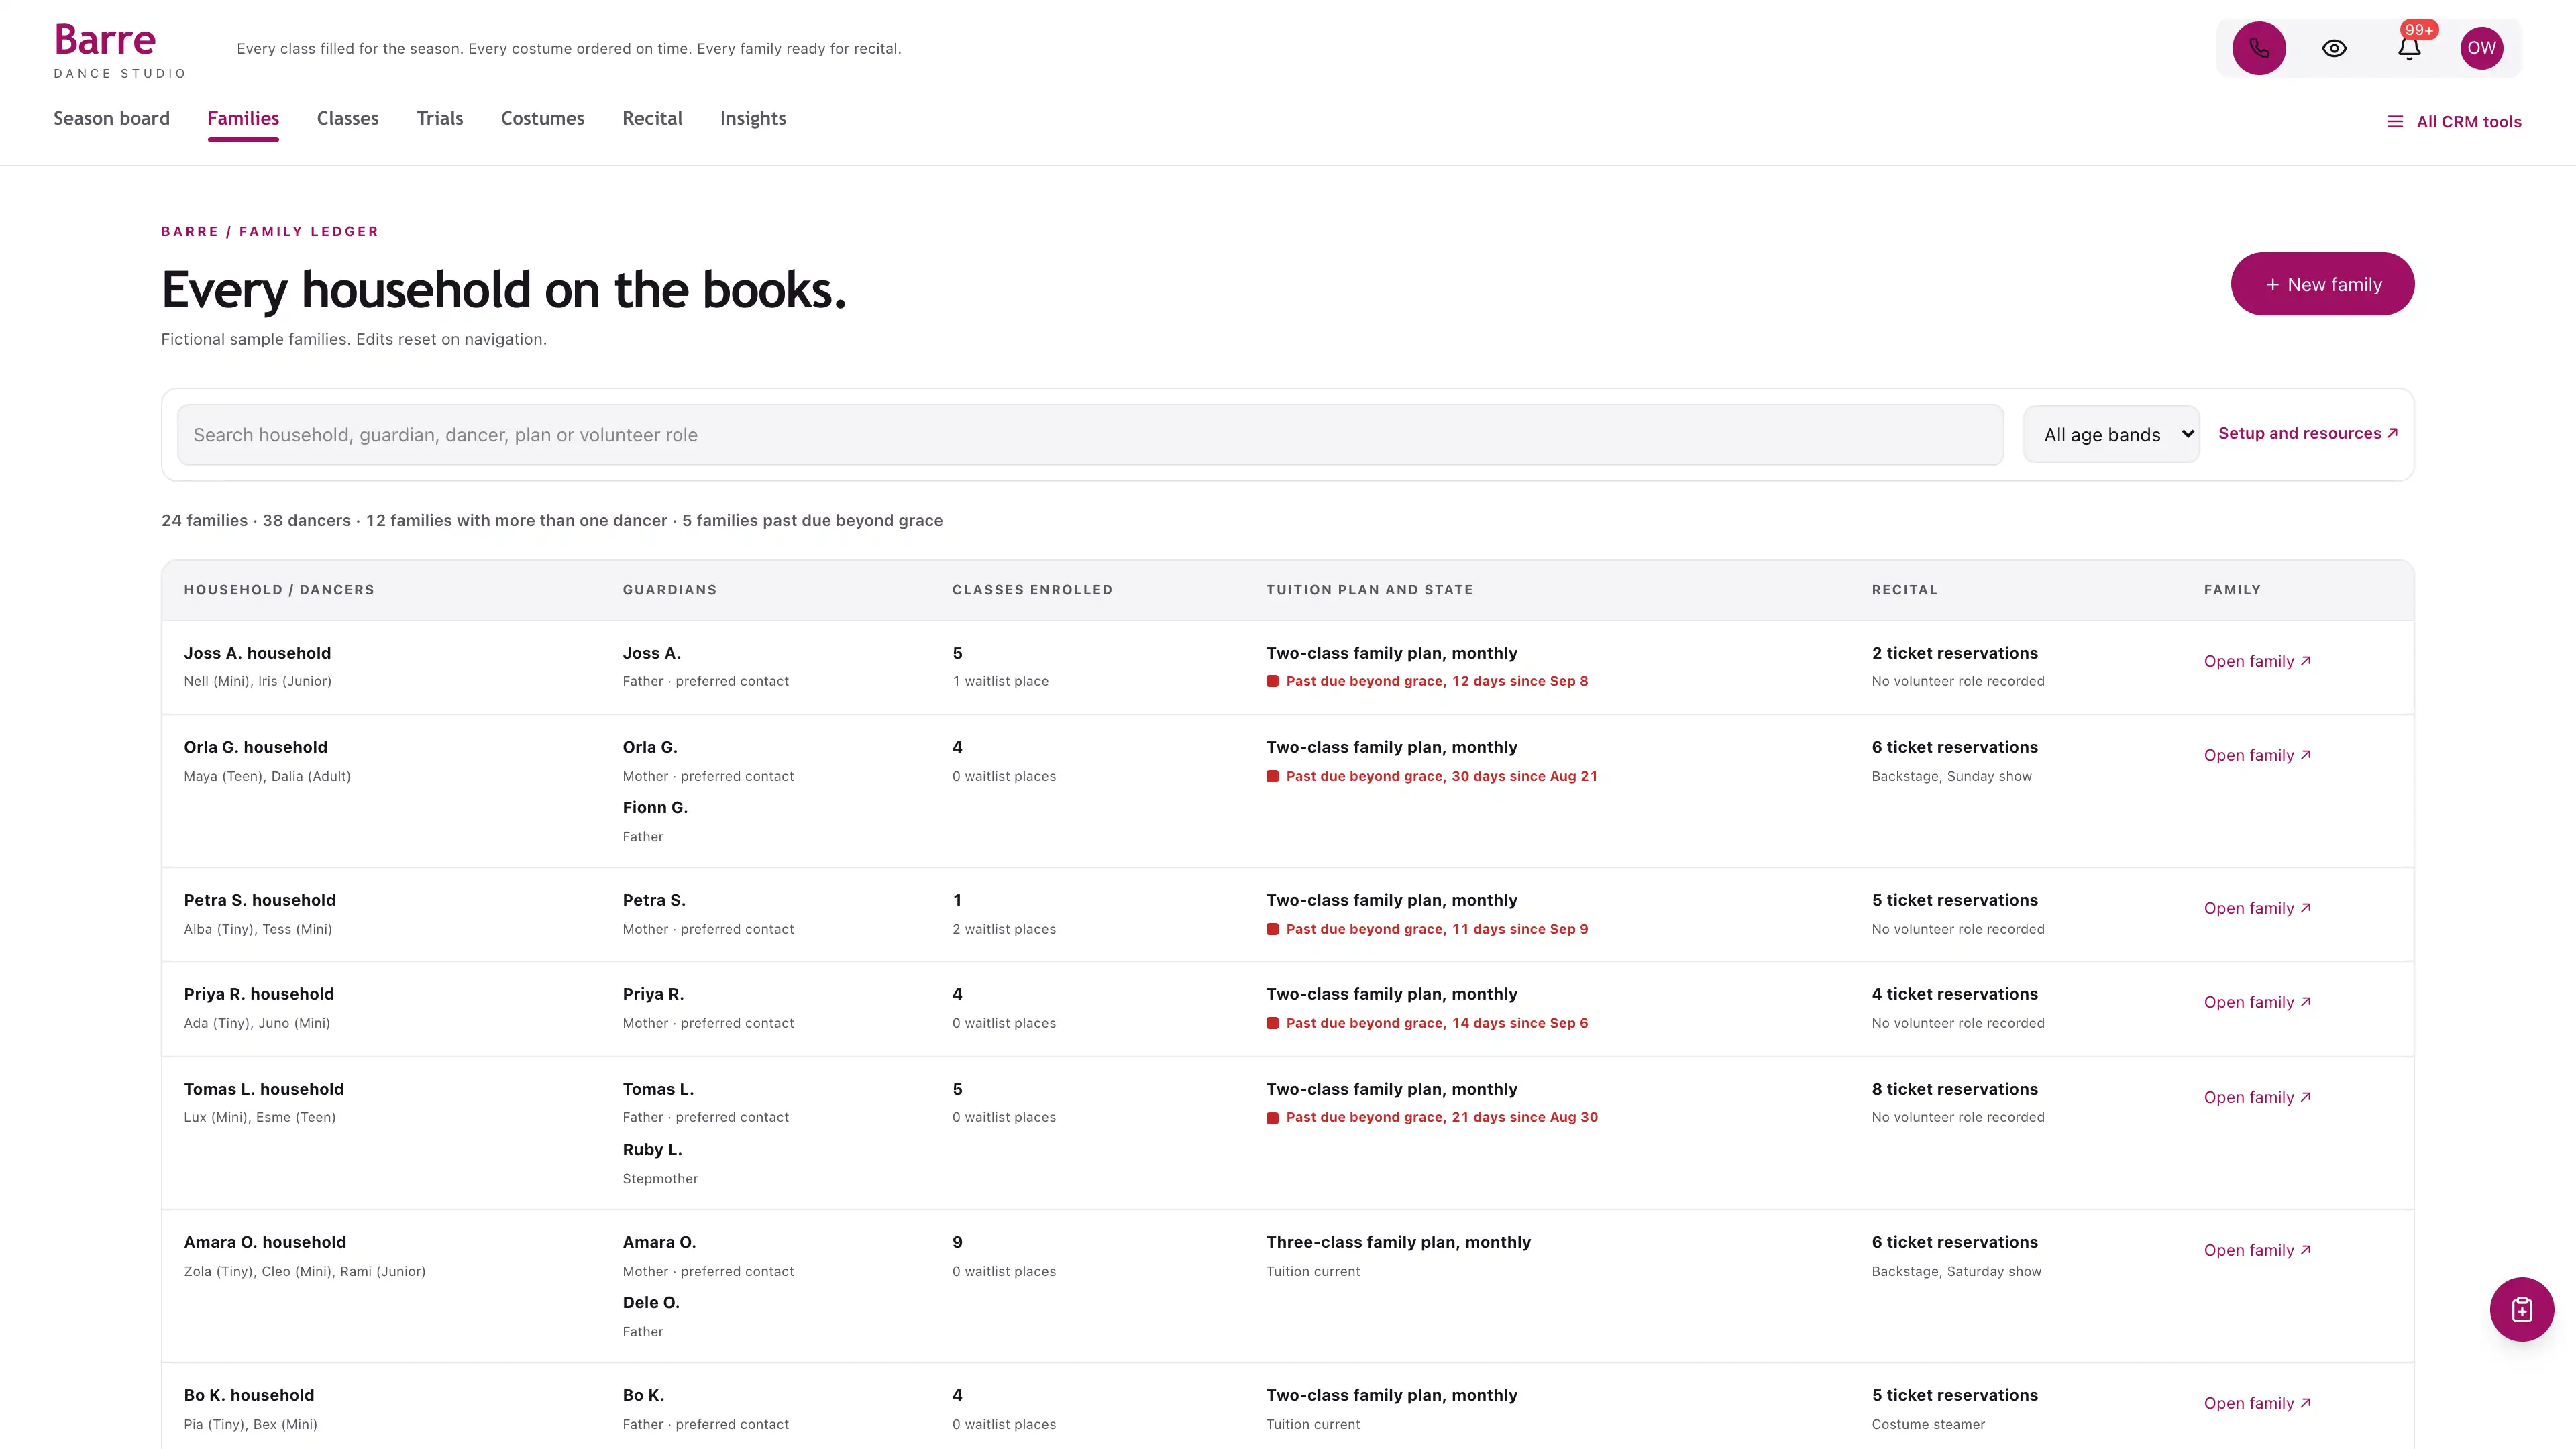This screenshot has width=2576, height=1449.
Task: Click 'Costume steamer' volunteer role text
Action: click(x=1928, y=1424)
